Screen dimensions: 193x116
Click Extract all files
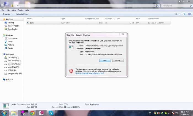22,14
